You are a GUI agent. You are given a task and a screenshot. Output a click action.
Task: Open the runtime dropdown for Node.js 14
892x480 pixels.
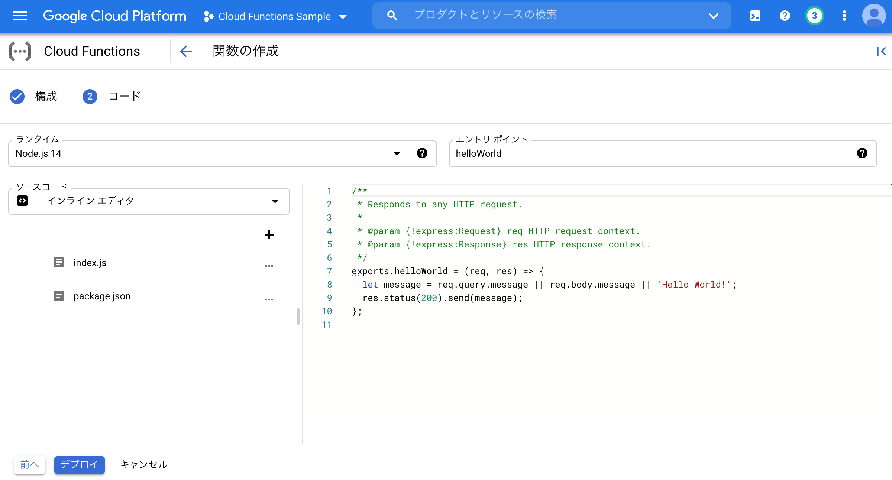[x=396, y=153]
